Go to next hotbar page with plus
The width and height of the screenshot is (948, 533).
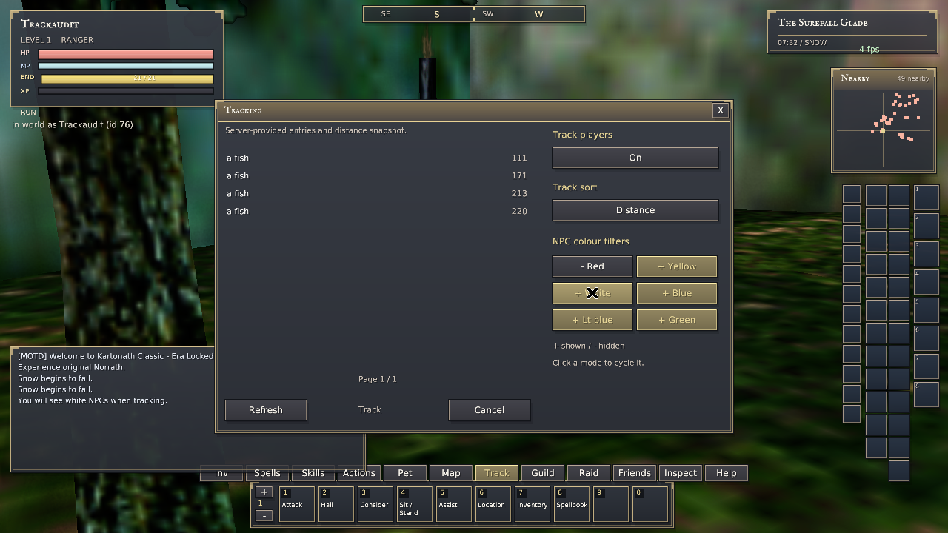[x=264, y=492]
